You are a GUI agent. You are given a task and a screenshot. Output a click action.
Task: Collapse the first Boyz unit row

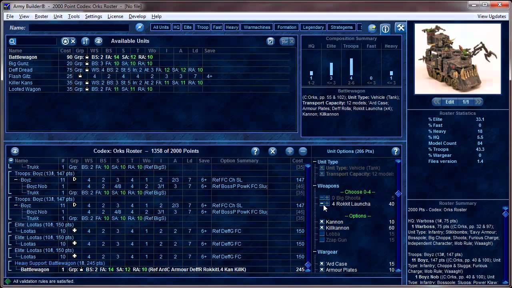coord(16,180)
